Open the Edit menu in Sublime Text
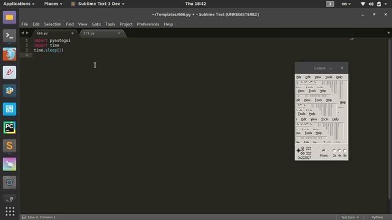Viewport: 392px width, 220px height. point(36,24)
